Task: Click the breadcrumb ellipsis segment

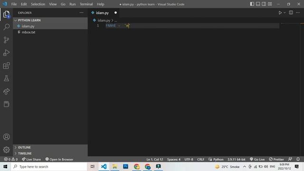Action: click(x=115, y=20)
